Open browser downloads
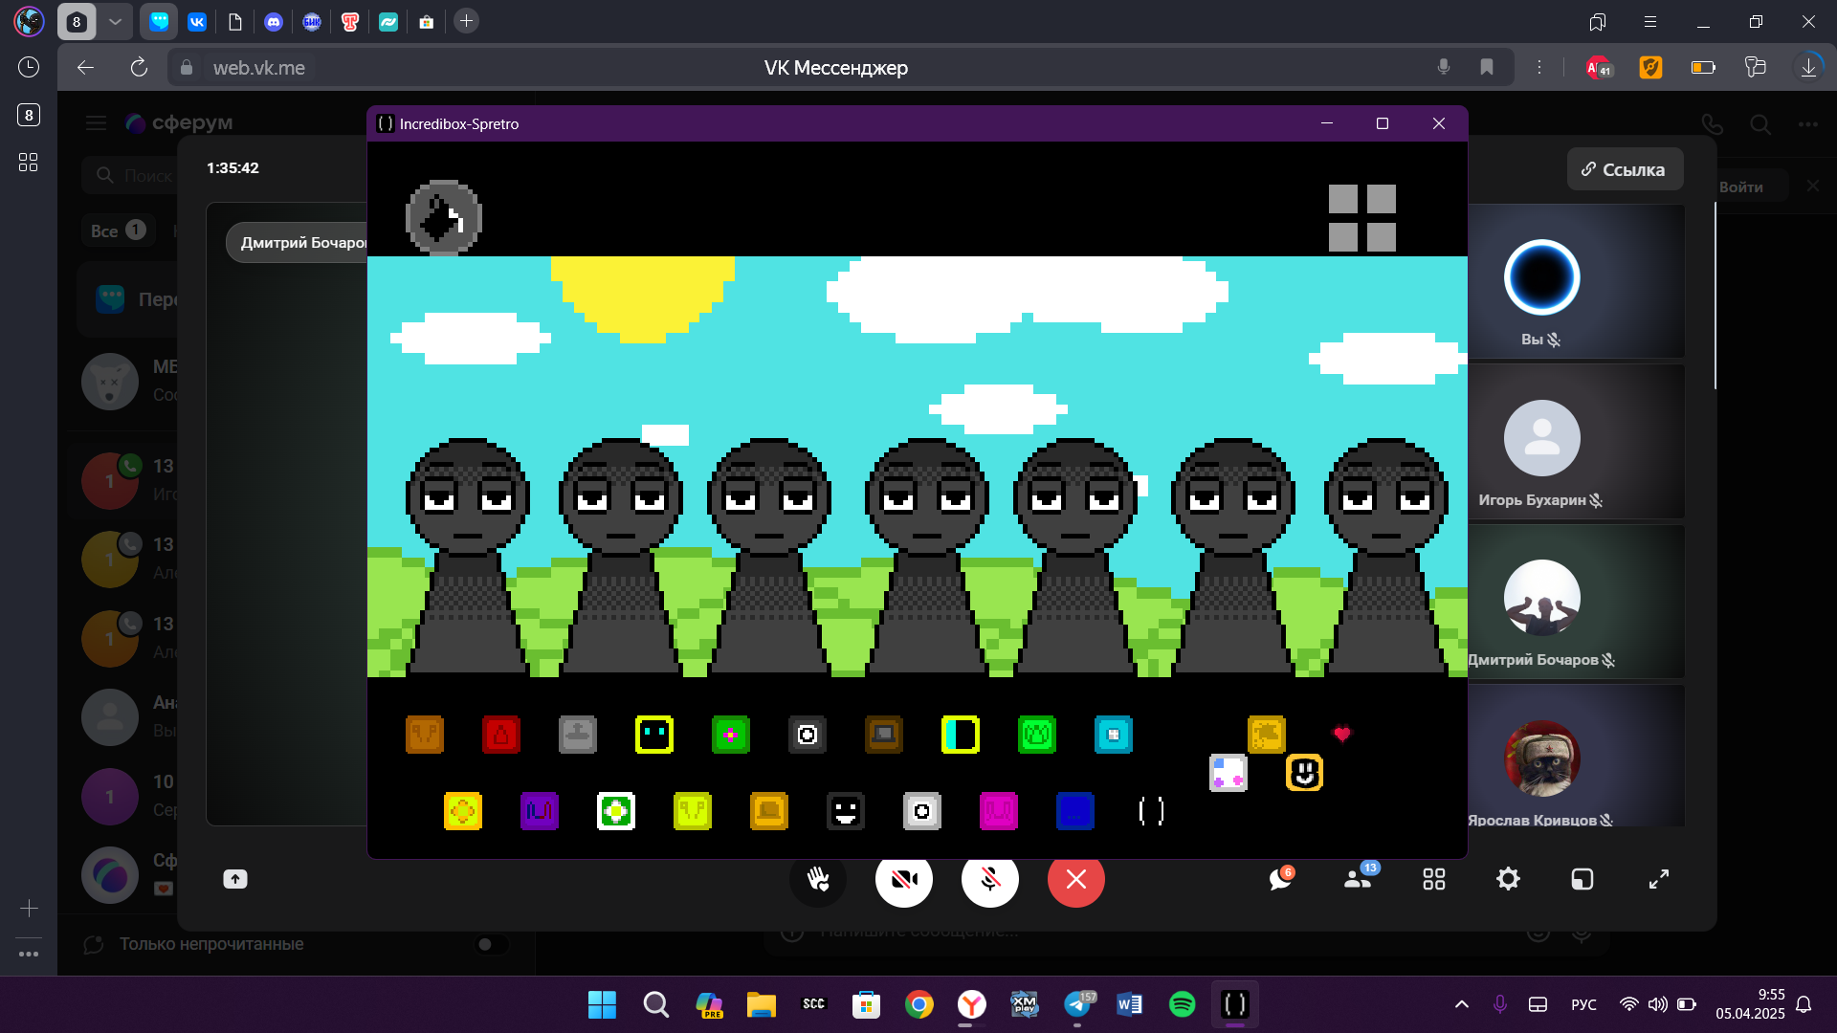 (1808, 67)
